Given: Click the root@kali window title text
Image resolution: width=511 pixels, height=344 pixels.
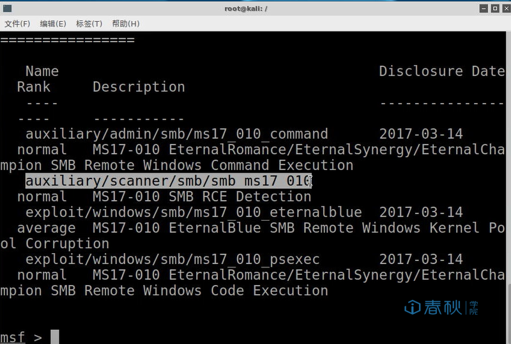Looking at the screenshot, I should pos(246,8).
